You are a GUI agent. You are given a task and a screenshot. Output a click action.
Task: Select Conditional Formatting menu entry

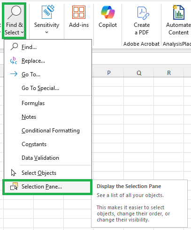click(x=48, y=131)
